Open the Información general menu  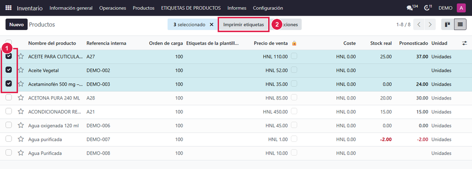tap(71, 8)
